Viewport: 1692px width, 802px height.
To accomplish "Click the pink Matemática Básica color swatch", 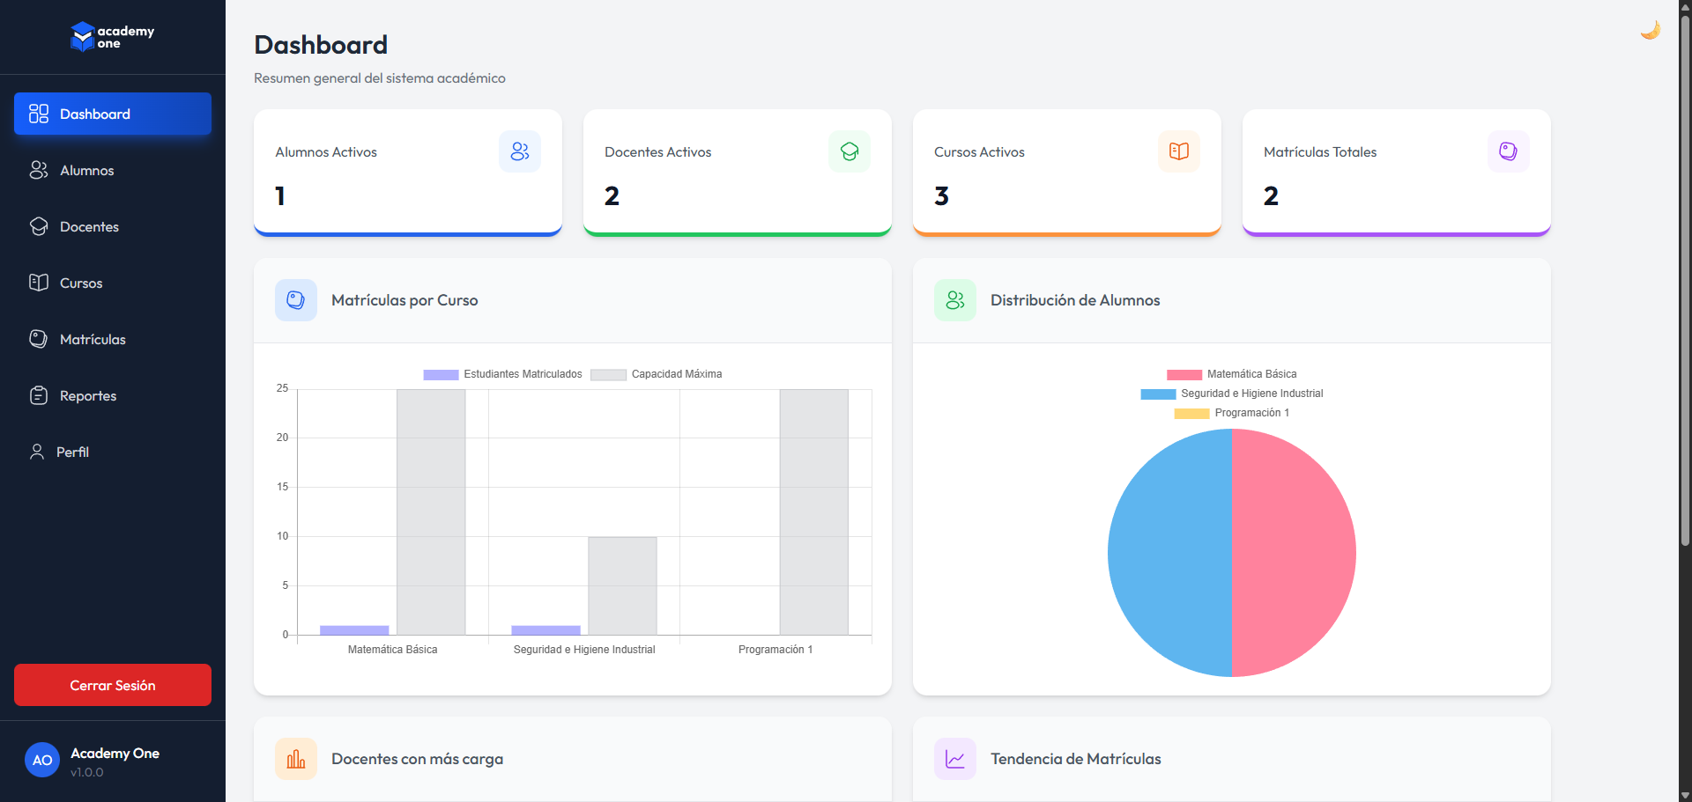I will point(1184,373).
